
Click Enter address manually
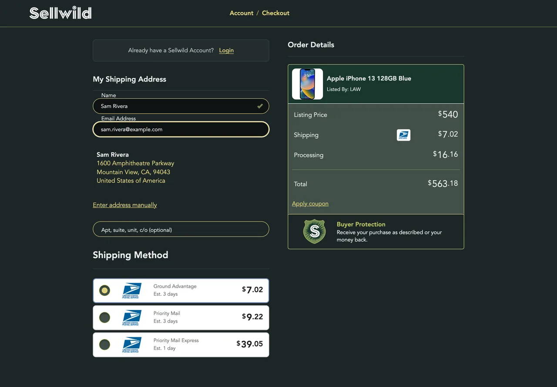tap(125, 205)
